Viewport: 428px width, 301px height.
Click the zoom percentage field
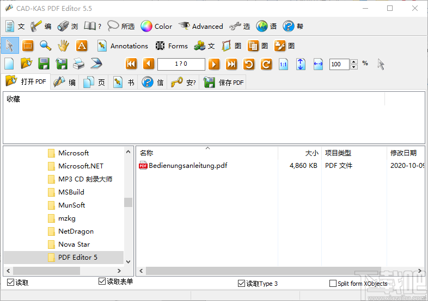point(339,64)
